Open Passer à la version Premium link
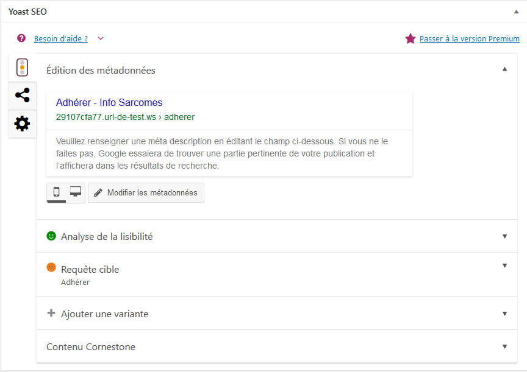527x372 pixels. [x=470, y=38]
